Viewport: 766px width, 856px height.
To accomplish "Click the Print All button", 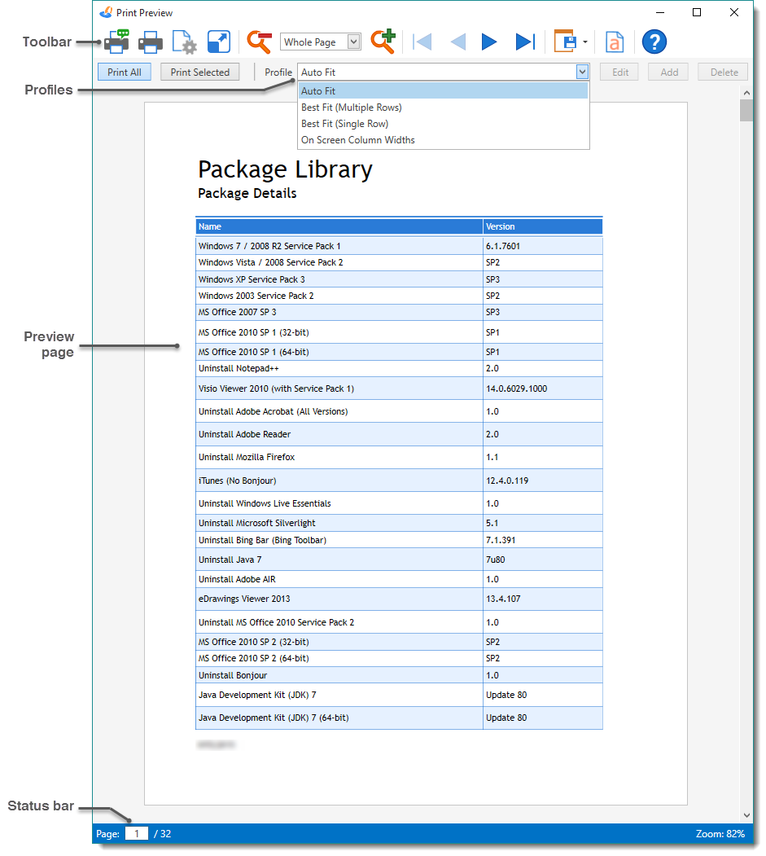I will pyautogui.click(x=125, y=72).
